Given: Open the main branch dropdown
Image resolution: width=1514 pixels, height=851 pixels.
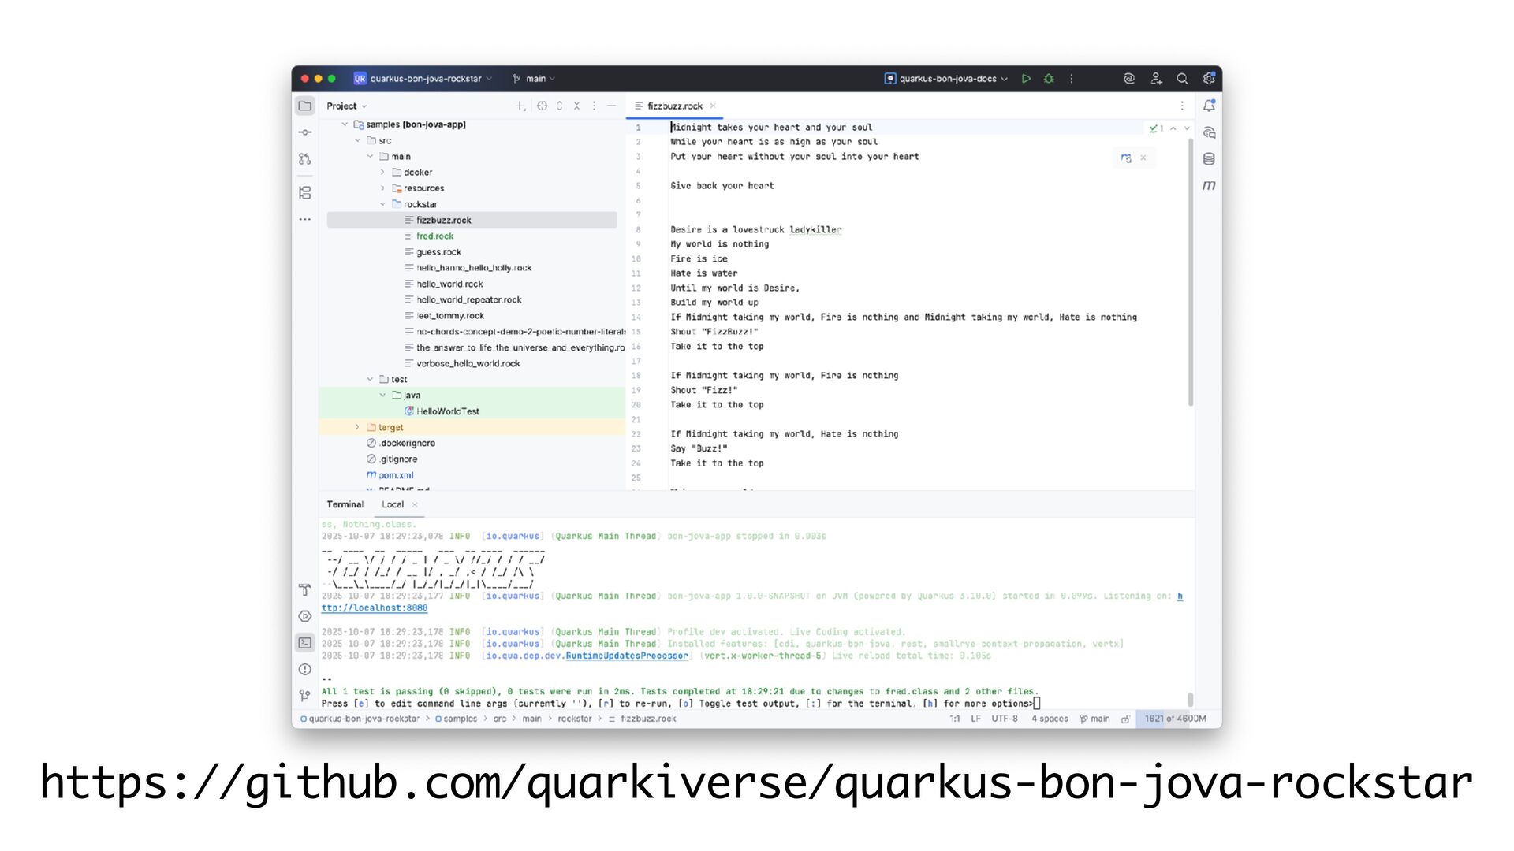Looking at the screenshot, I should 535,79.
